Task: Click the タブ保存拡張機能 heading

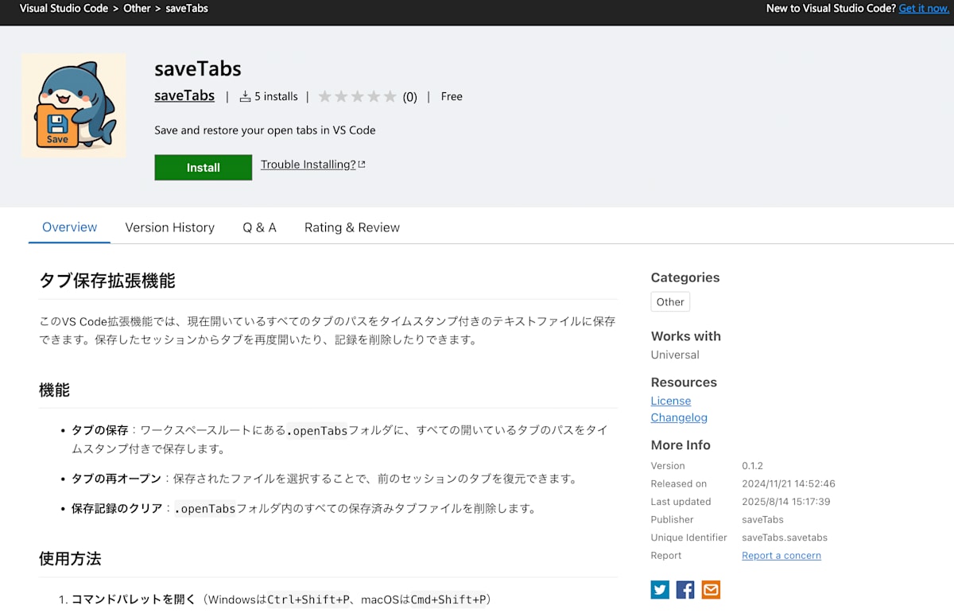Action: [107, 281]
